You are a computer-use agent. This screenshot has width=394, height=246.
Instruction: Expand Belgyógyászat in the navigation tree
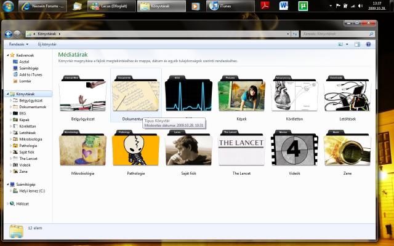tap(10, 100)
